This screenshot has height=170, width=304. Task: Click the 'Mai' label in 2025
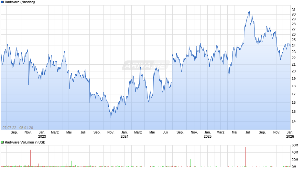click(234, 133)
